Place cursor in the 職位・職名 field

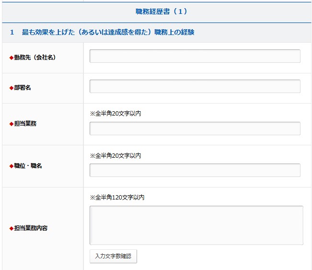click(x=195, y=170)
